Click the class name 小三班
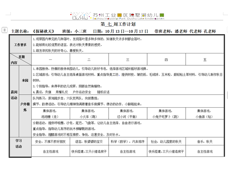 pyautogui.click(x=80, y=31)
